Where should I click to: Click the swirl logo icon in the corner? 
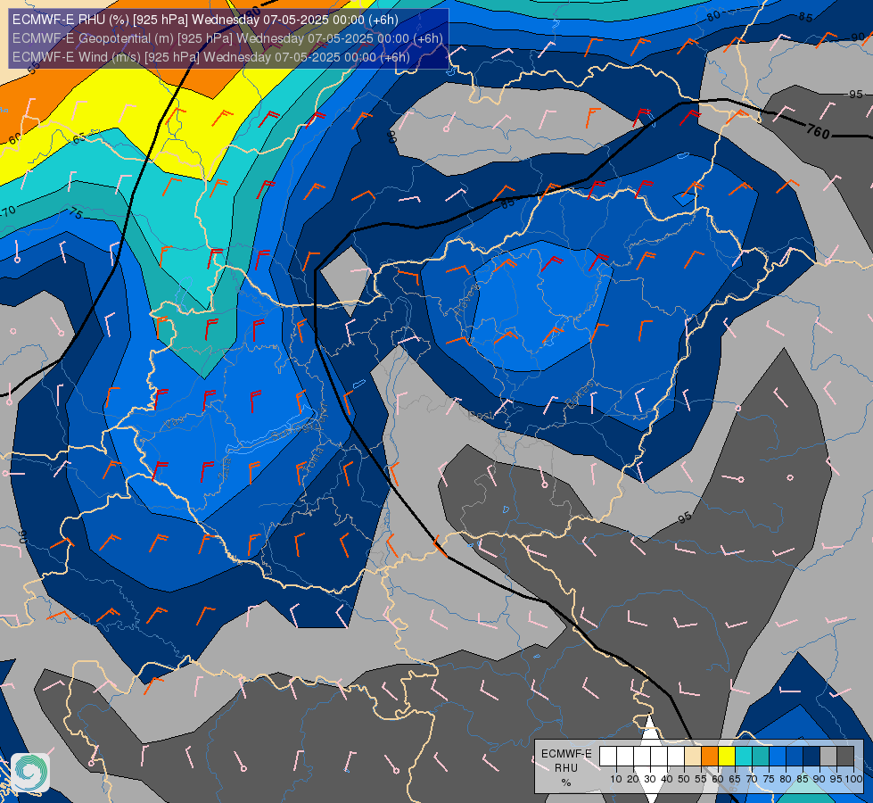click(30, 773)
